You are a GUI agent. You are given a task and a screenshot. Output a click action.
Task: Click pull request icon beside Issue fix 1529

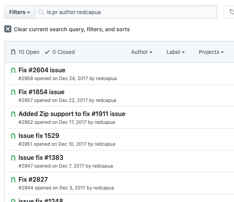coord(13,136)
